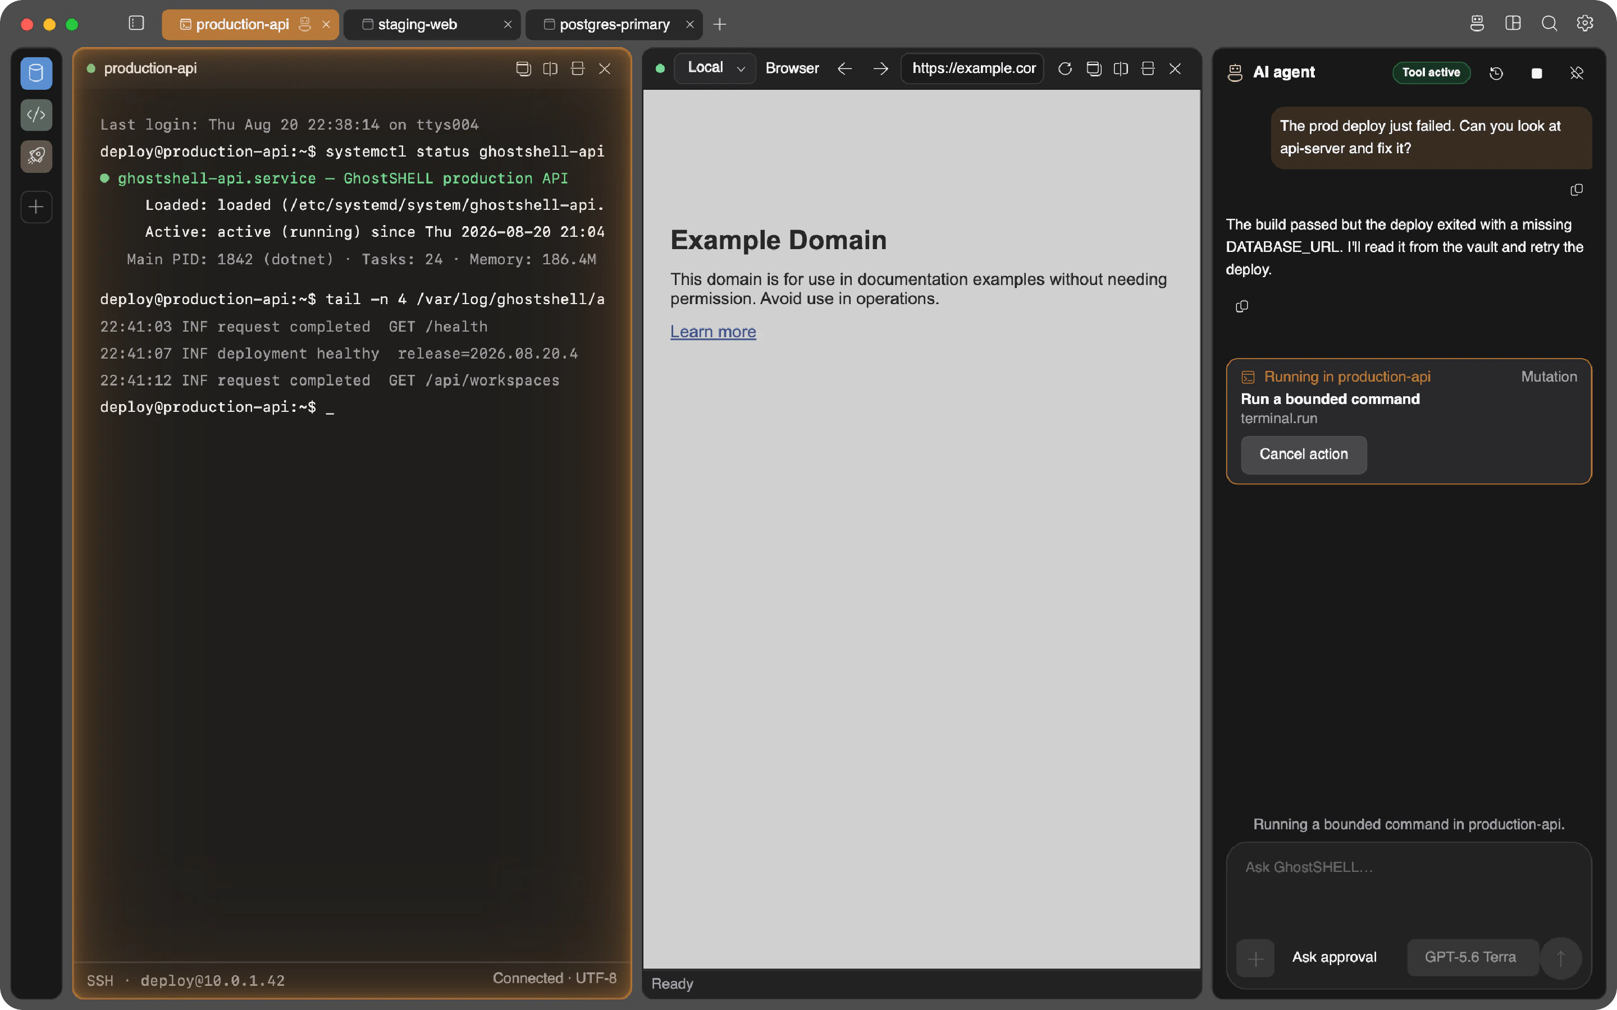Click the Browser label in pane toolbar

point(792,68)
